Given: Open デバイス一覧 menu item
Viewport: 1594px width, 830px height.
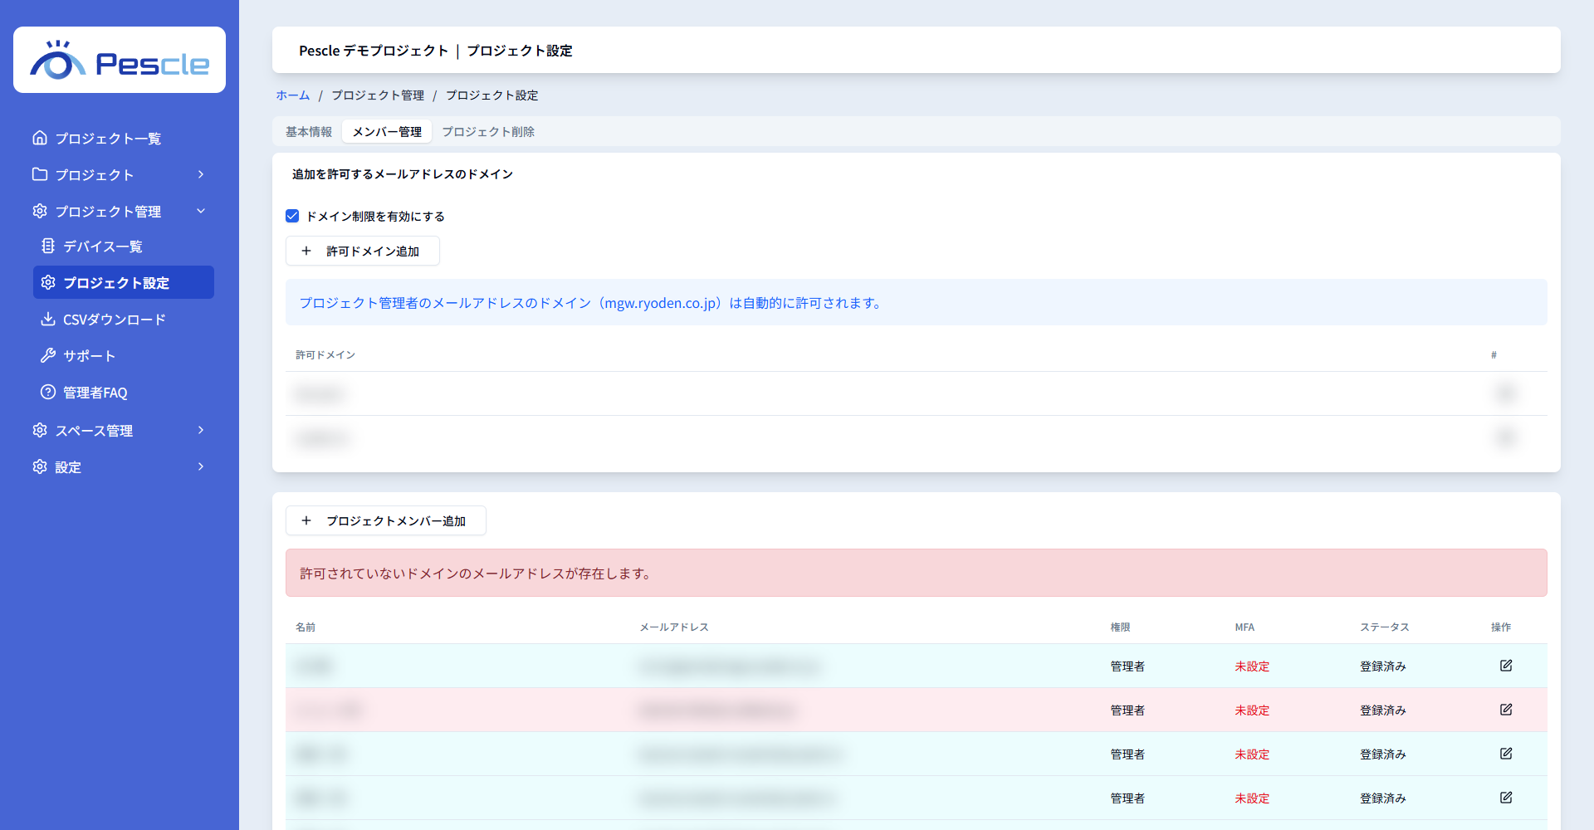Looking at the screenshot, I should coord(124,246).
